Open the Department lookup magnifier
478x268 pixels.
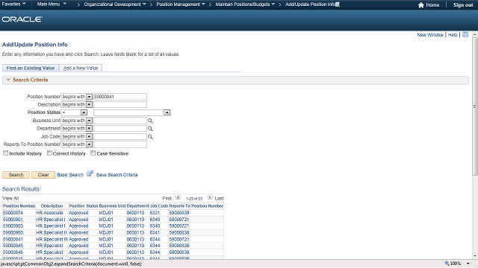tap(150, 129)
